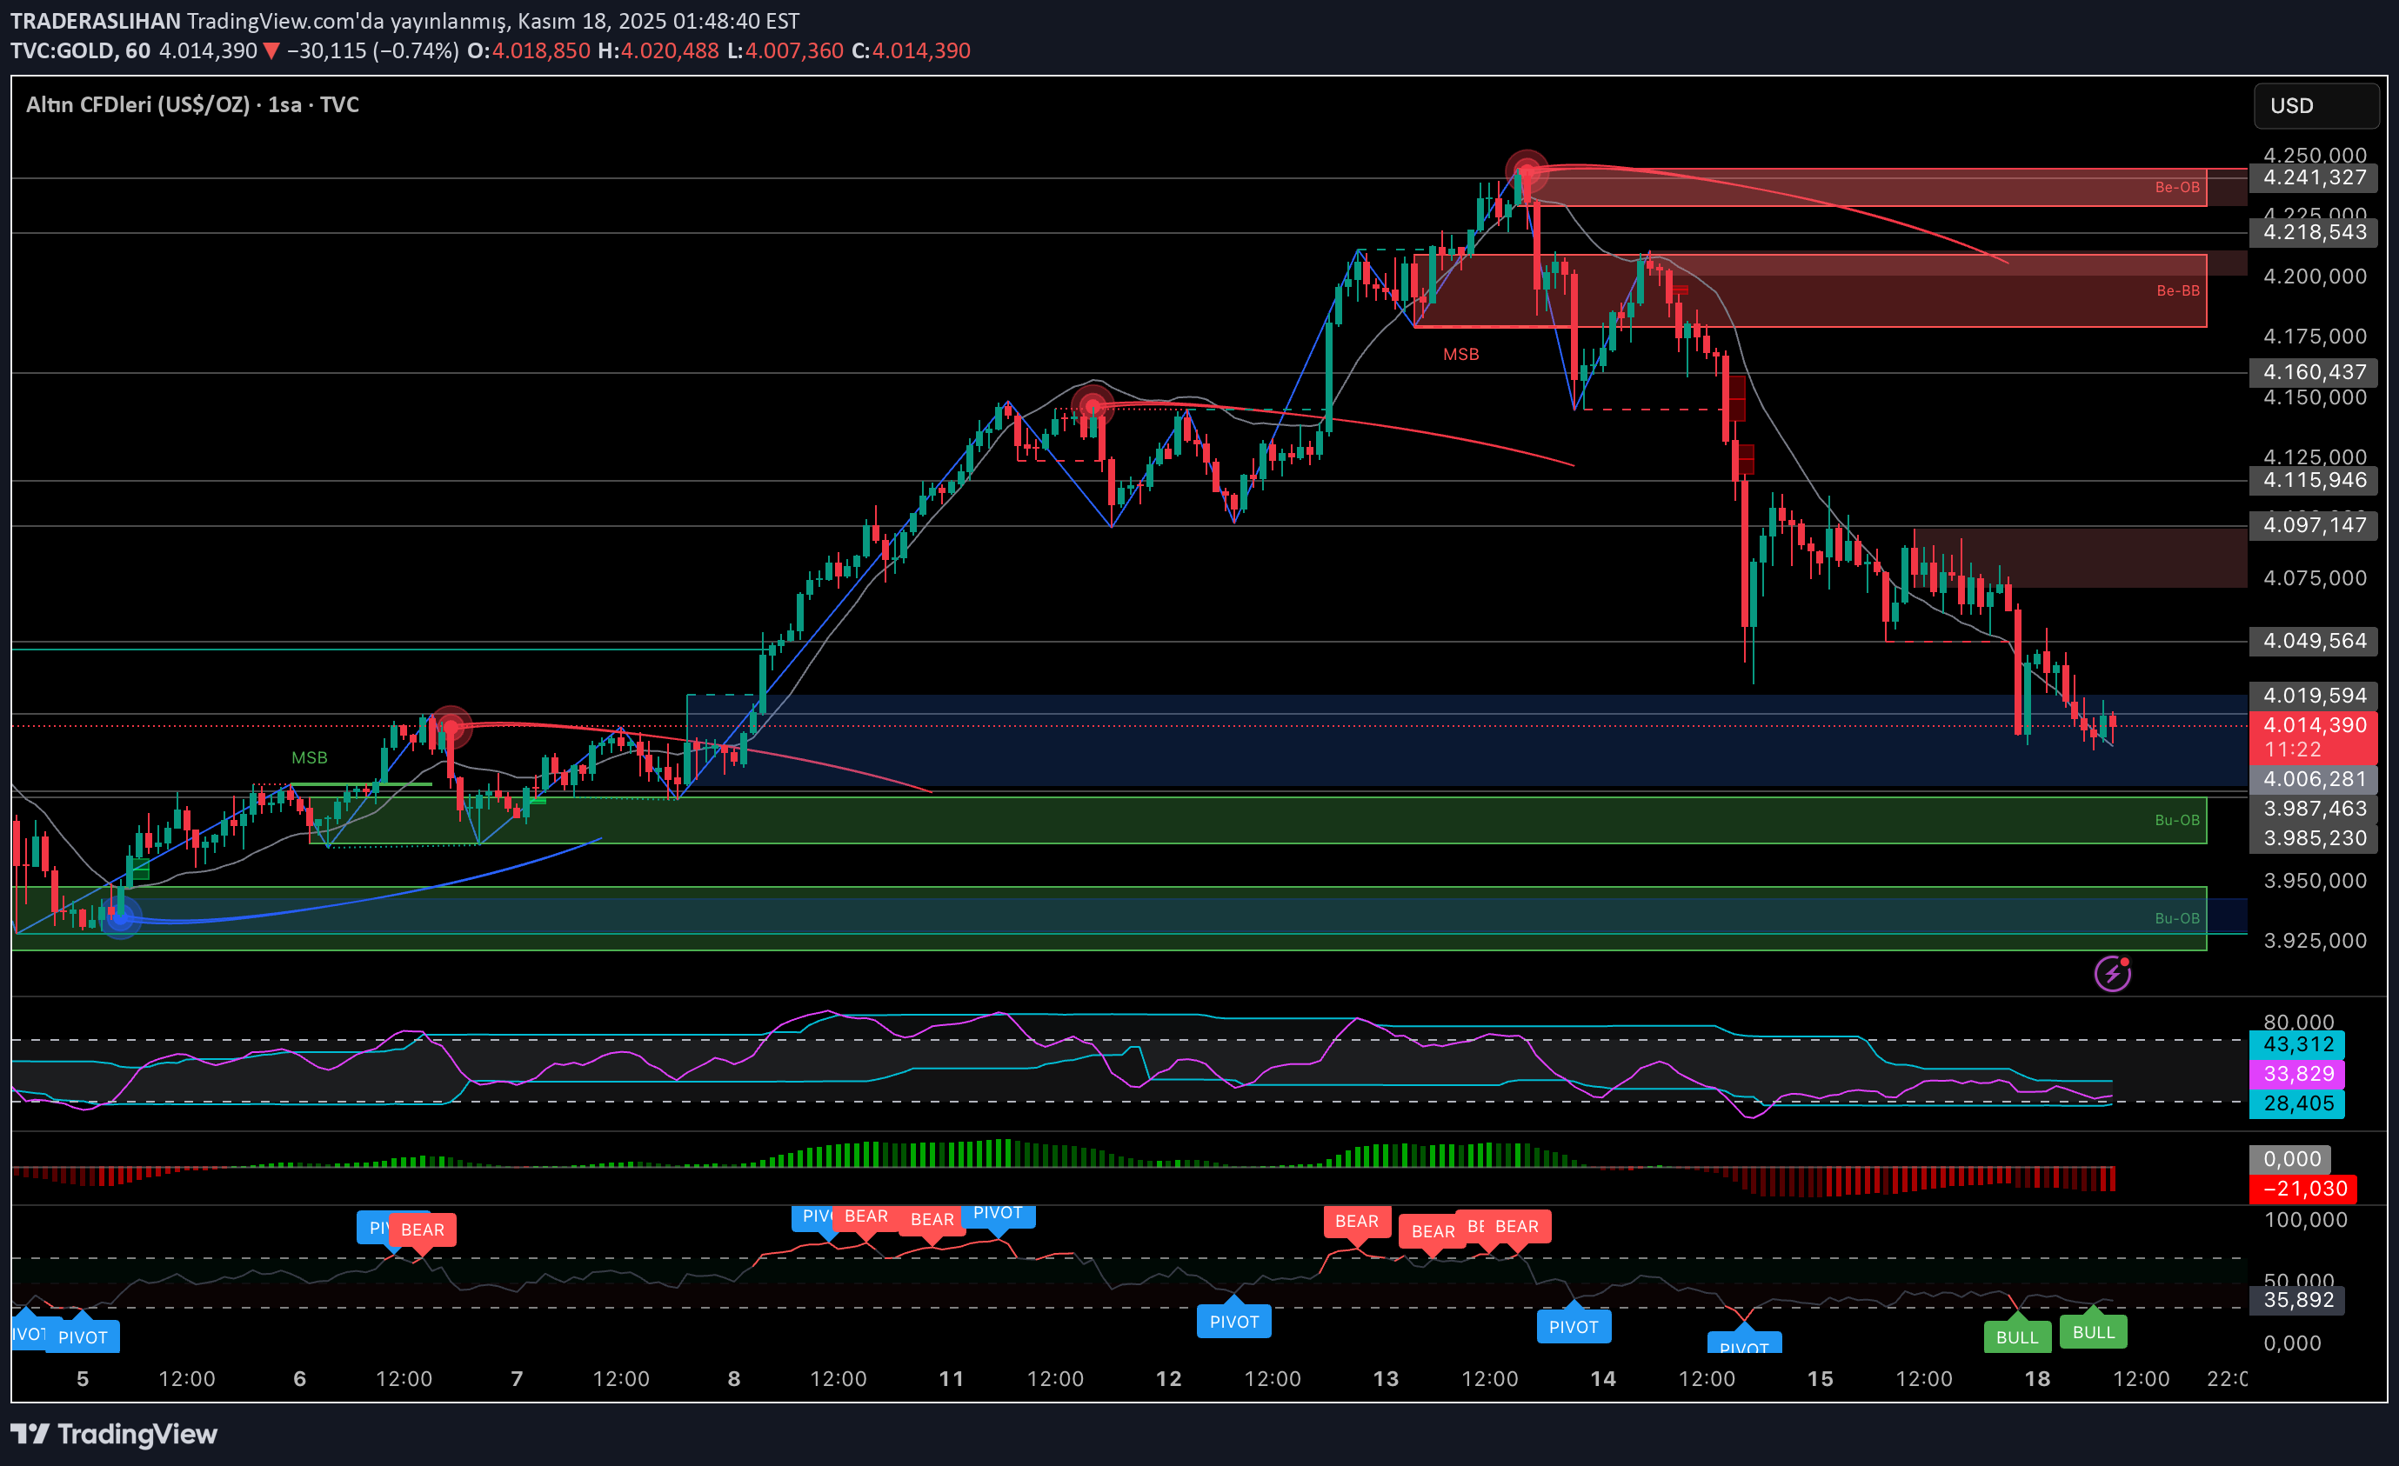Image resolution: width=2399 pixels, height=1466 pixels.
Task: Click the red circle marker above the green MSB label
Action: pyautogui.click(x=450, y=727)
